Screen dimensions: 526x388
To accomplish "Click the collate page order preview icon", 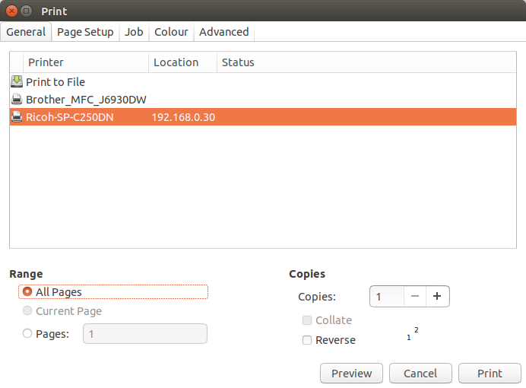I will tap(413, 334).
